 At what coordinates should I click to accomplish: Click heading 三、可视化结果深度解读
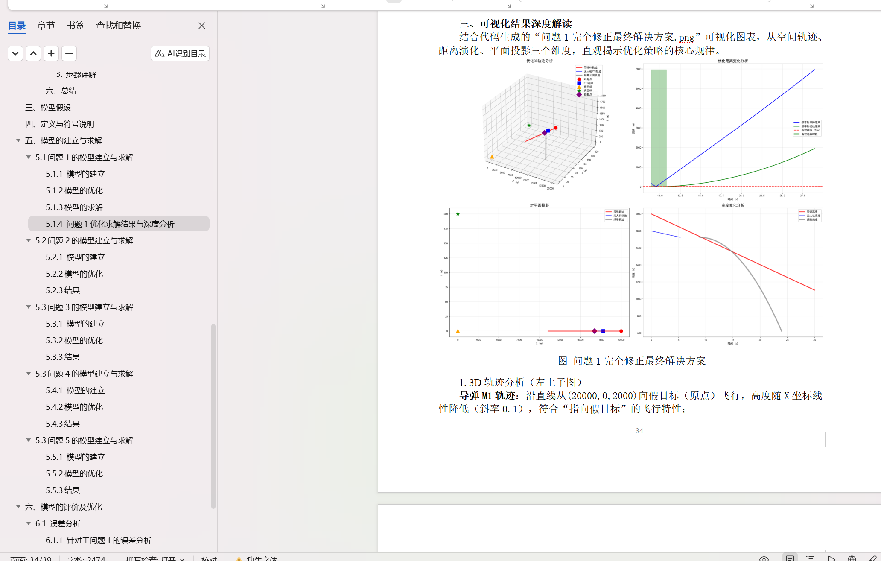[516, 23]
